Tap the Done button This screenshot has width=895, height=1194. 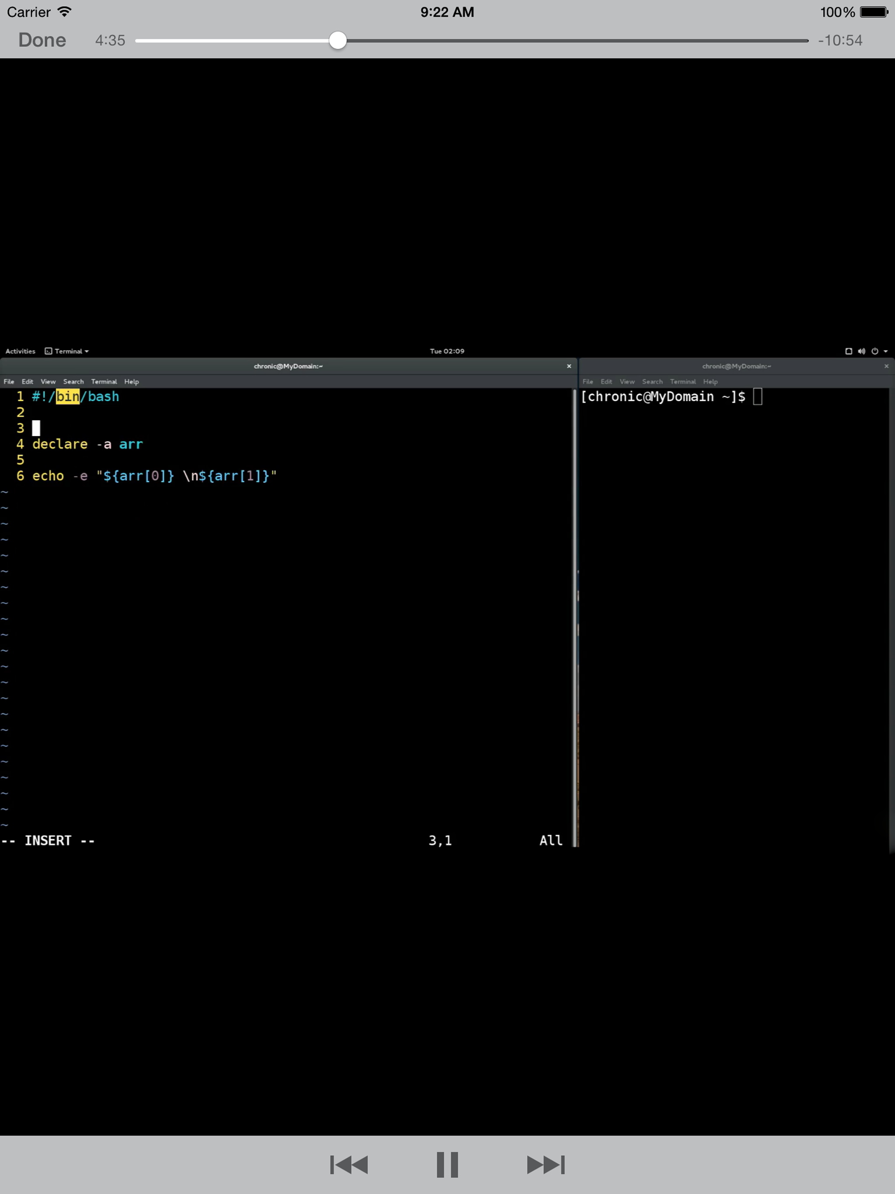click(42, 40)
